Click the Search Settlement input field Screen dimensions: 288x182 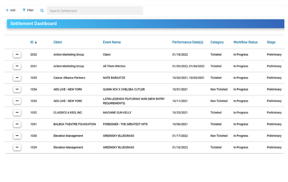[95, 11]
